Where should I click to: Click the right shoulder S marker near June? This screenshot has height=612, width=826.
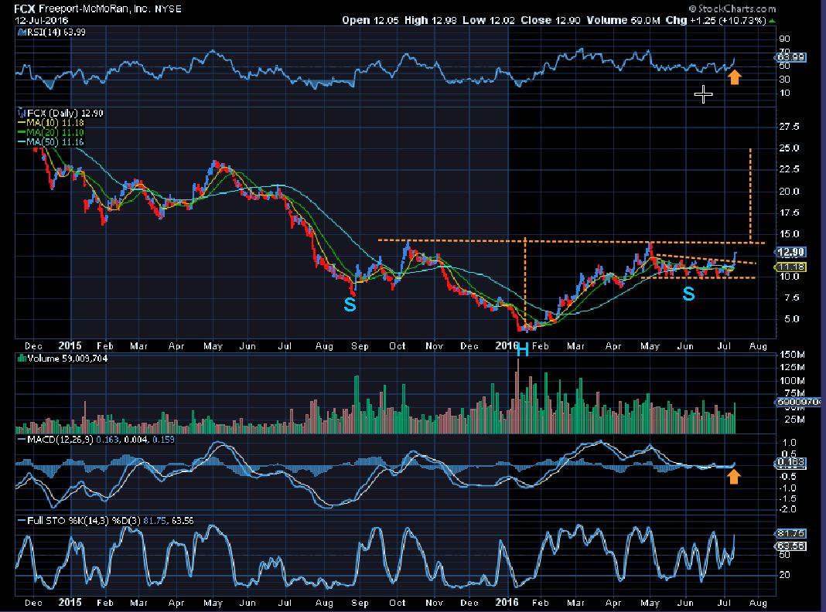click(x=688, y=294)
